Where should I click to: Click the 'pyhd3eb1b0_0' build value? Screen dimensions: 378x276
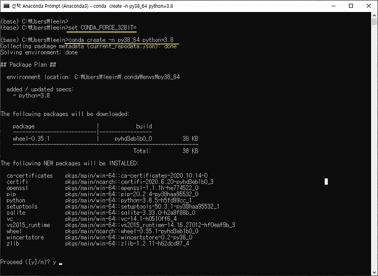coord(133,139)
